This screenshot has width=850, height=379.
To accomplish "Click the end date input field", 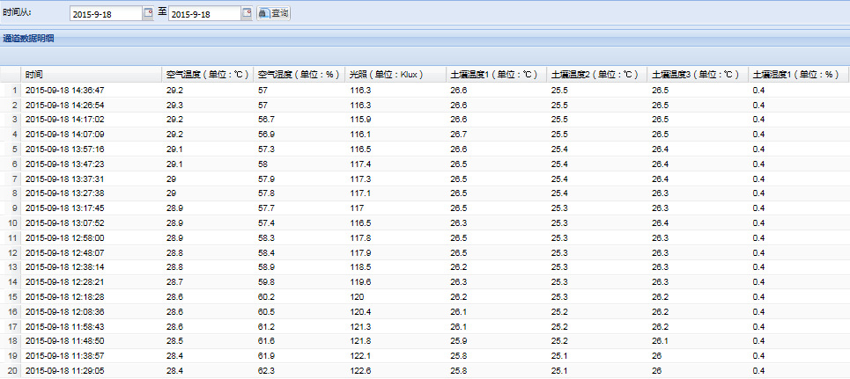I will click(203, 14).
